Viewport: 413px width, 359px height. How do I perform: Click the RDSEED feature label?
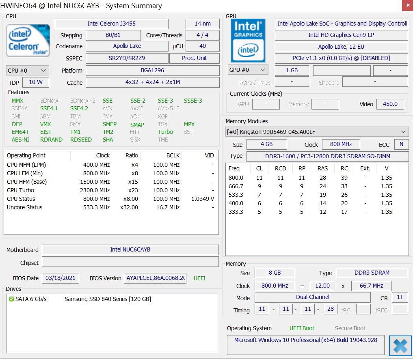click(81, 140)
